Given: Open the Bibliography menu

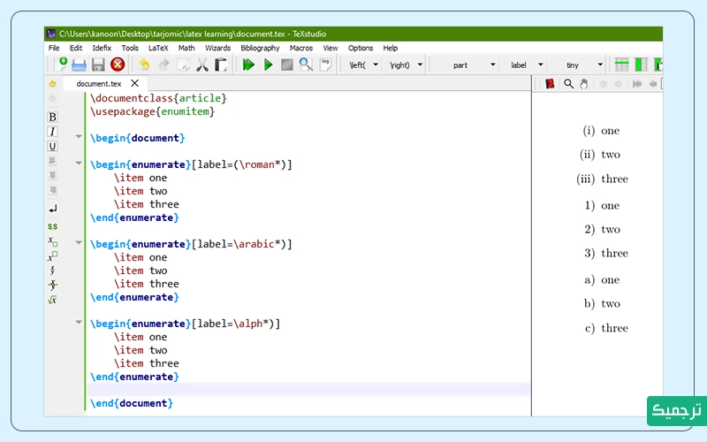Looking at the screenshot, I should [x=260, y=48].
